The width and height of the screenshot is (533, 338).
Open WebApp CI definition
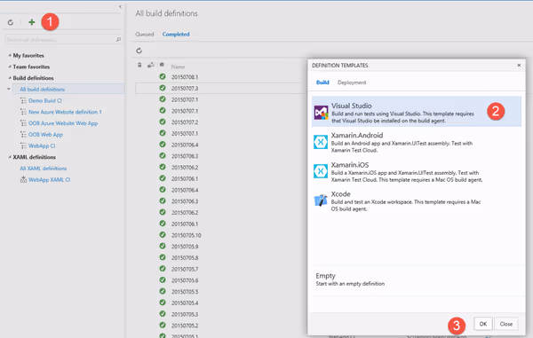42,145
